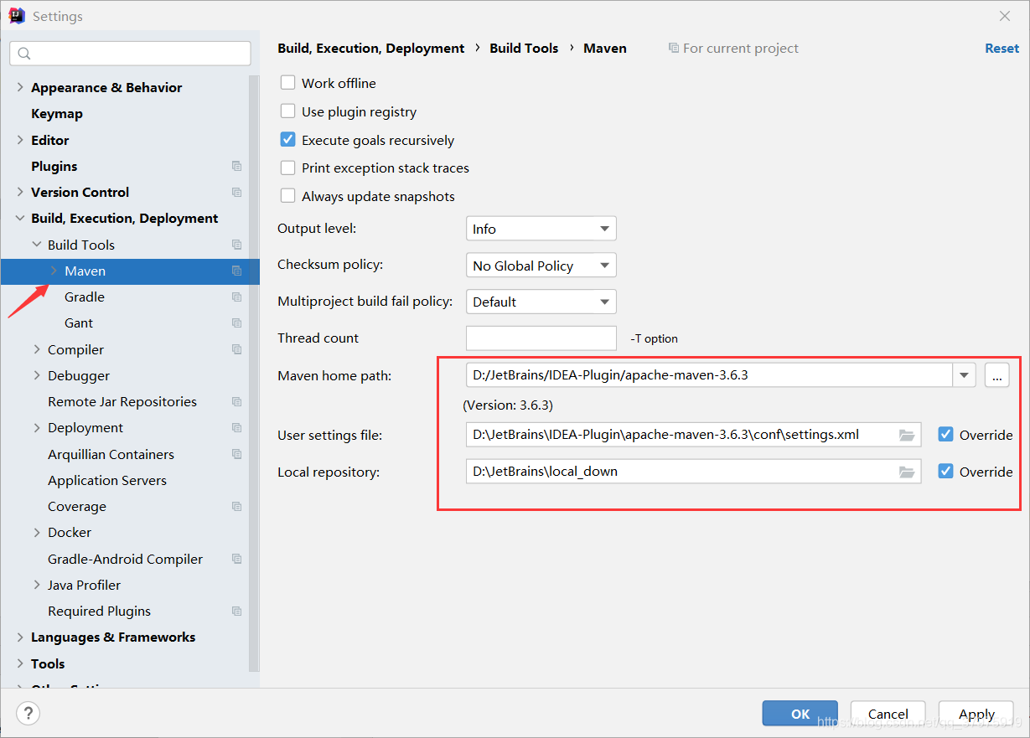Collapse the Build Tools node
Viewport: 1030px width, 738px height.
(37, 245)
